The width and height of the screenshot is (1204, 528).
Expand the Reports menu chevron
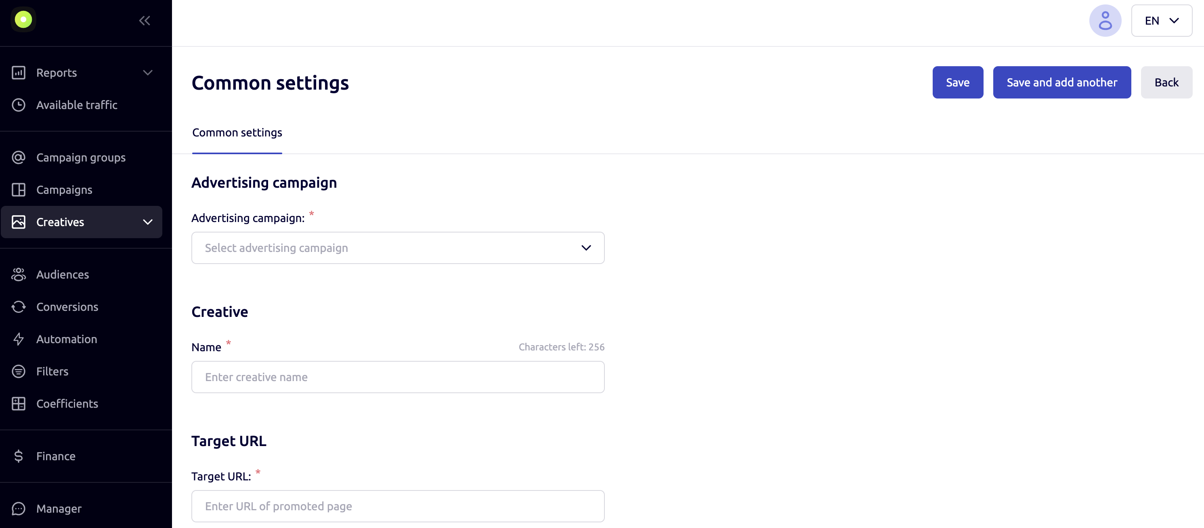(x=148, y=72)
